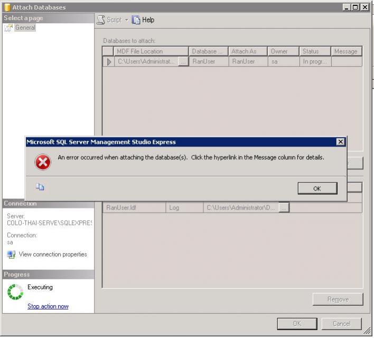The height and width of the screenshot is (338, 374).
Task: Click the RanUser Database name cell
Action: pos(209,61)
